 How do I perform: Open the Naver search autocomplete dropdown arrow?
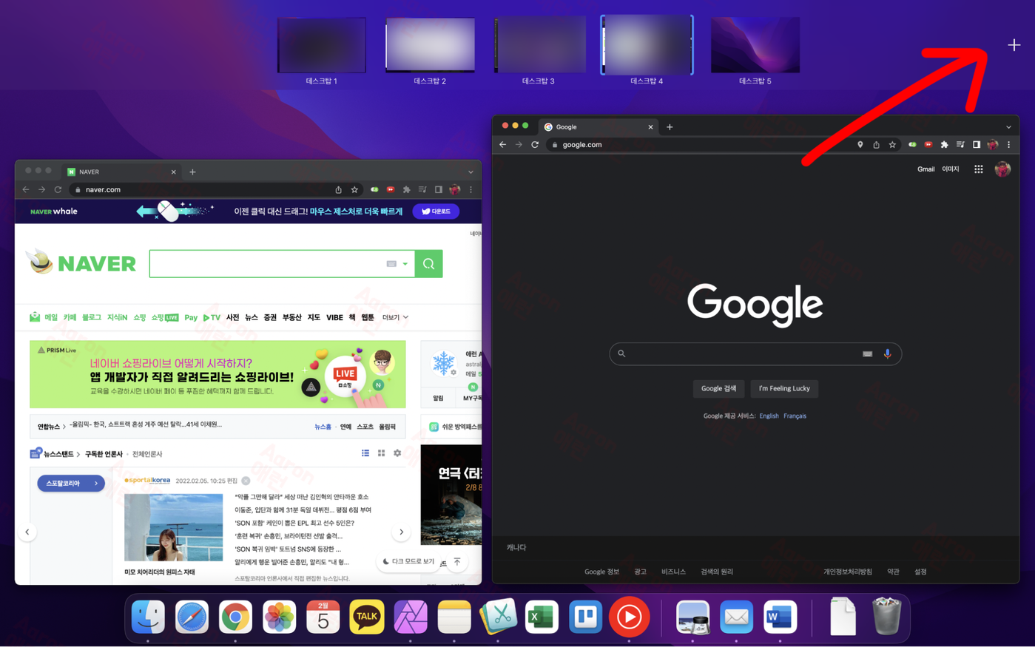(x=405, y=264)
